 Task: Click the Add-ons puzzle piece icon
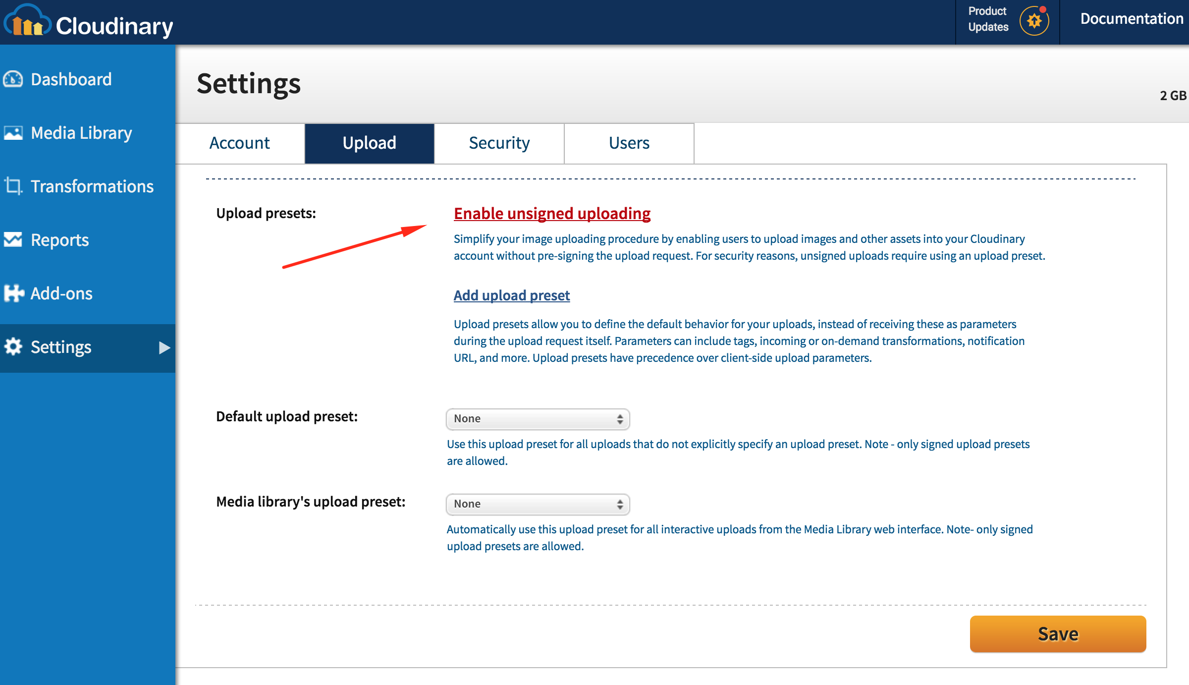coord(13,293)
